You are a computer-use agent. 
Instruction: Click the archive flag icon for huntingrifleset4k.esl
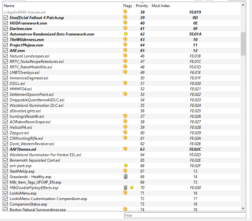tap(125, 116)
